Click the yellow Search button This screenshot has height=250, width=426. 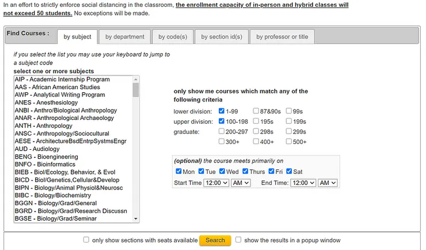point(215,240)
